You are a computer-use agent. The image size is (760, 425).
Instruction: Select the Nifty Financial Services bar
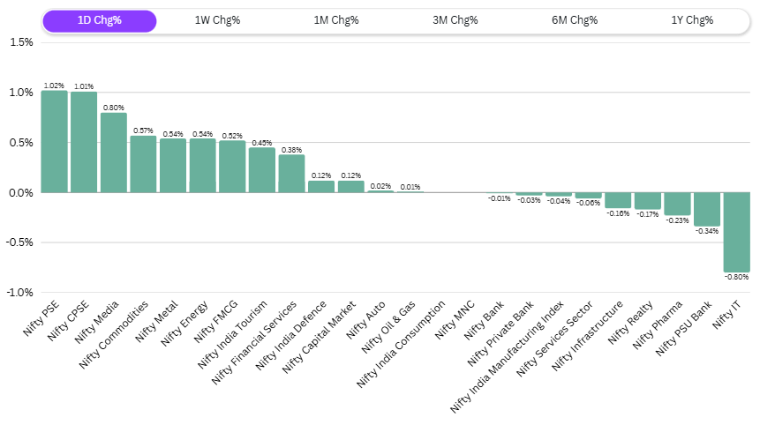291,174
